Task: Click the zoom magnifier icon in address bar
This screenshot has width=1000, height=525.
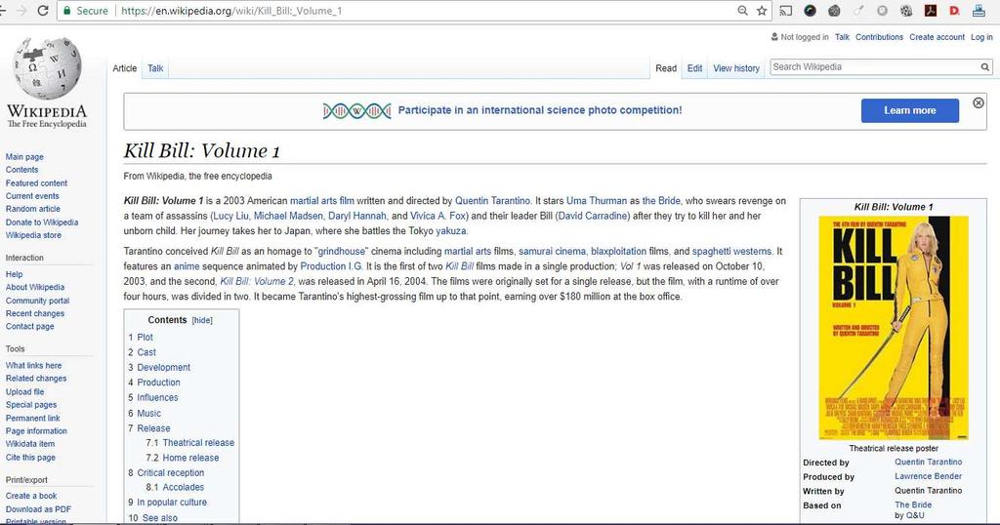Action: coord(742,10)
